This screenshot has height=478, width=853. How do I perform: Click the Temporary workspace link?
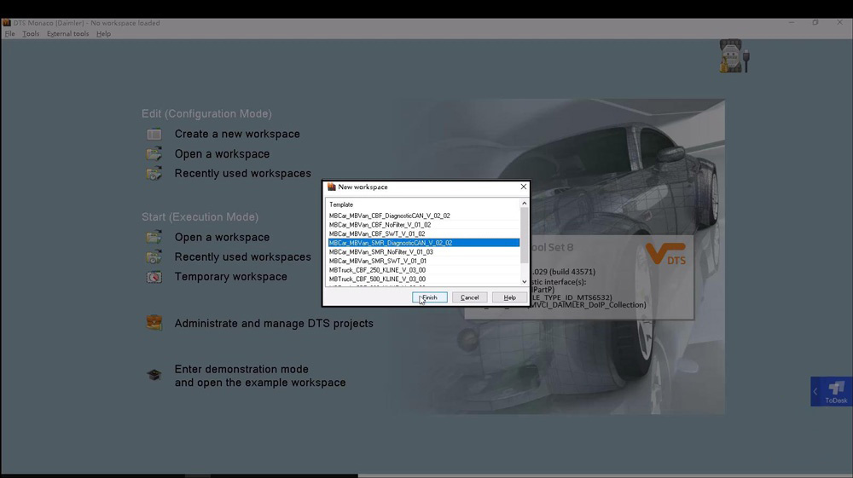click(x=230, y=277)
